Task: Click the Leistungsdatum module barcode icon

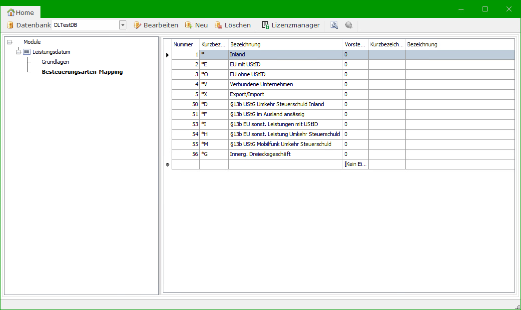Action: pos(26,52)
